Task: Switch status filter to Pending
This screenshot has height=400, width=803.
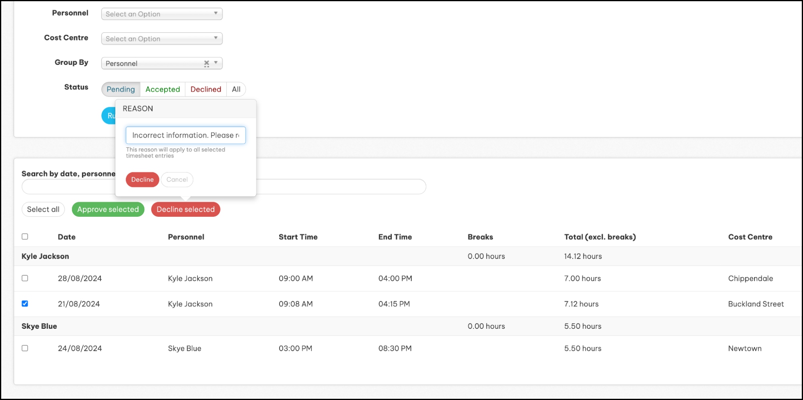Action: (x=121, y=89)
